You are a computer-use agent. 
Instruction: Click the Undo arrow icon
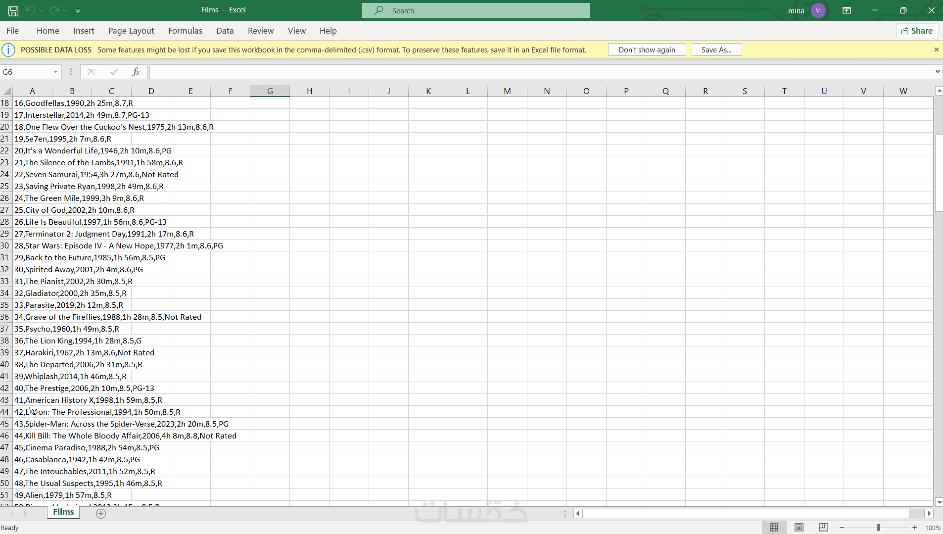tap(30, 10)
